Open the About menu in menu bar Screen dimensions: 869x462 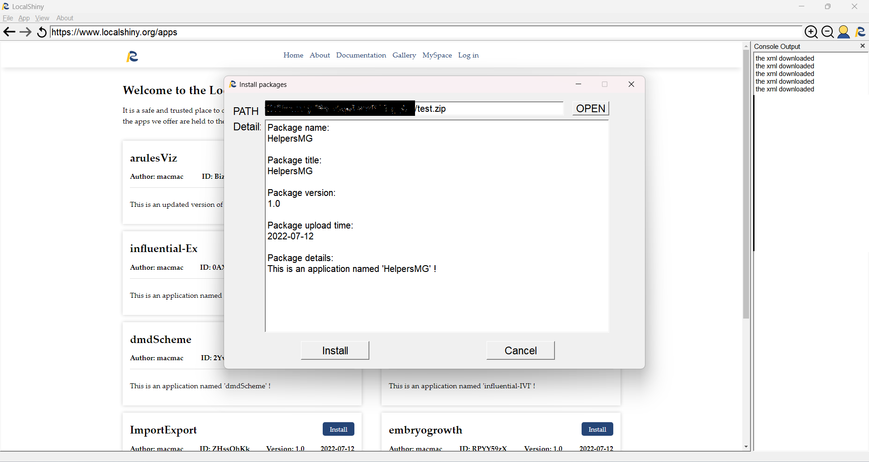coord(65,18)
